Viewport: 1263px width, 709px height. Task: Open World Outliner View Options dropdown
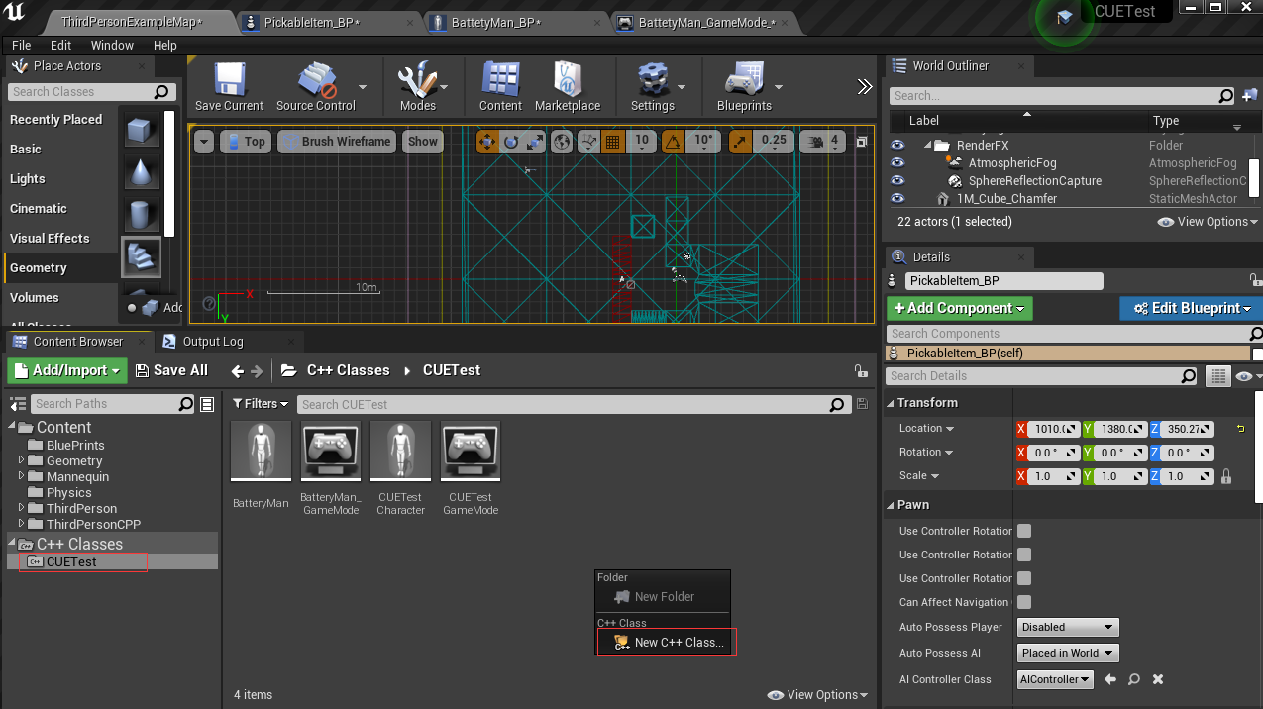point(1209,222)
